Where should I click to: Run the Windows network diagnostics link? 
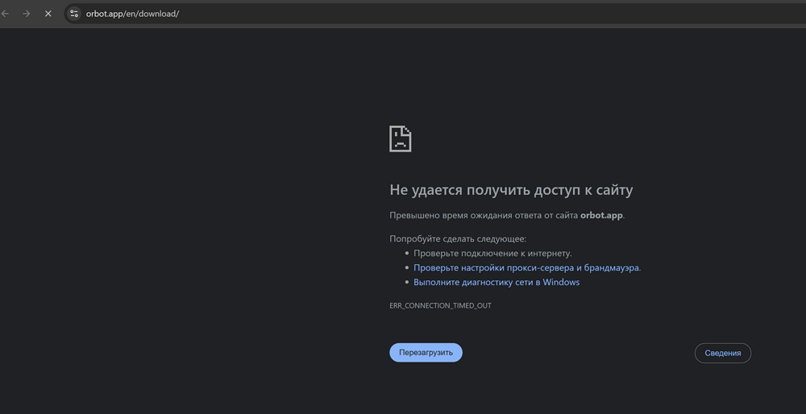[x=496, y=282]
